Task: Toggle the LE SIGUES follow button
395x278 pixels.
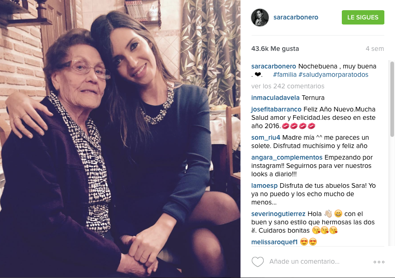Action: [363, 18]
